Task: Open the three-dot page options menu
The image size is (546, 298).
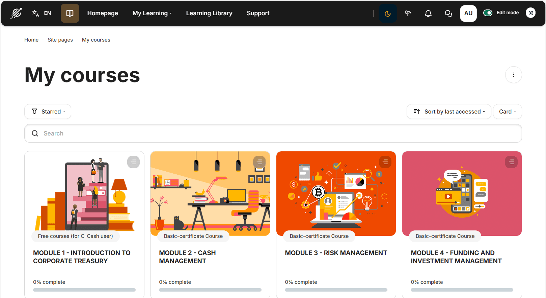Action: click(513, 75)
